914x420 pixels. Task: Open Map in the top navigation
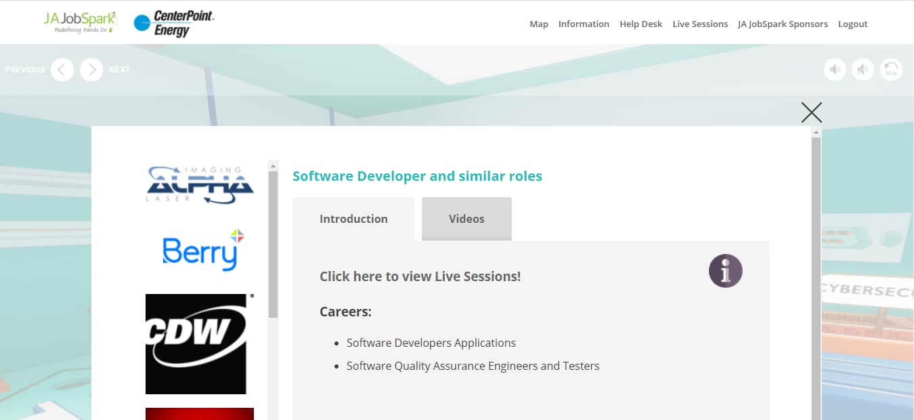point(538,24)
